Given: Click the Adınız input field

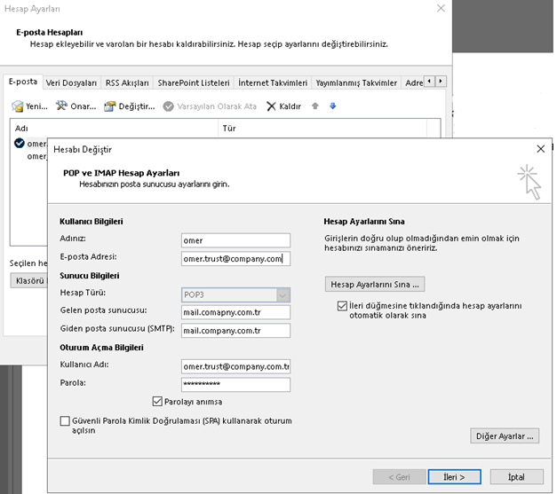Looking at the screenshot, I should point(235,240).
